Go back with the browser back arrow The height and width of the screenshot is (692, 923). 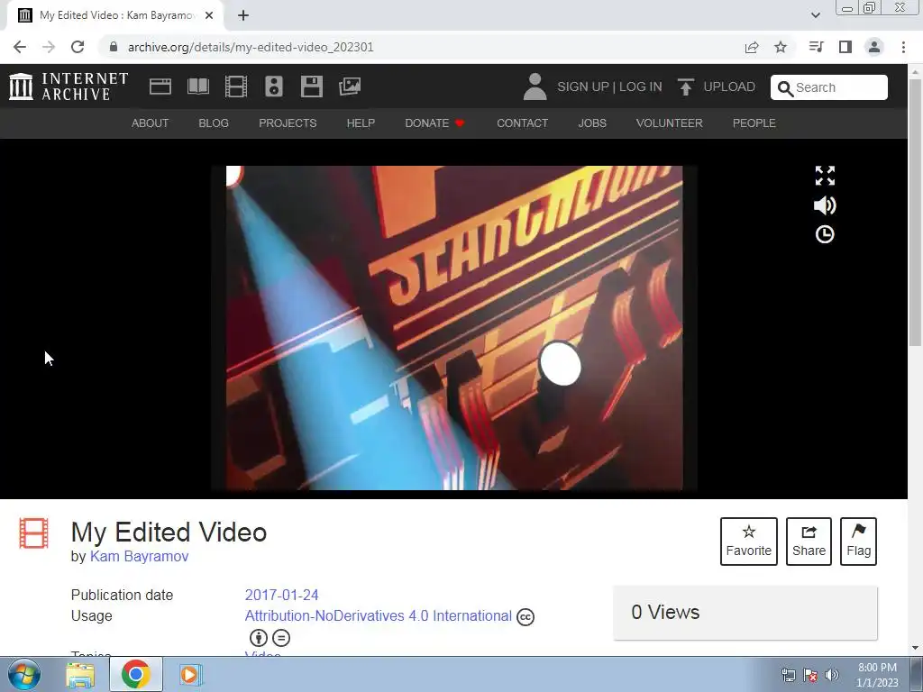(x=20, y=47)
